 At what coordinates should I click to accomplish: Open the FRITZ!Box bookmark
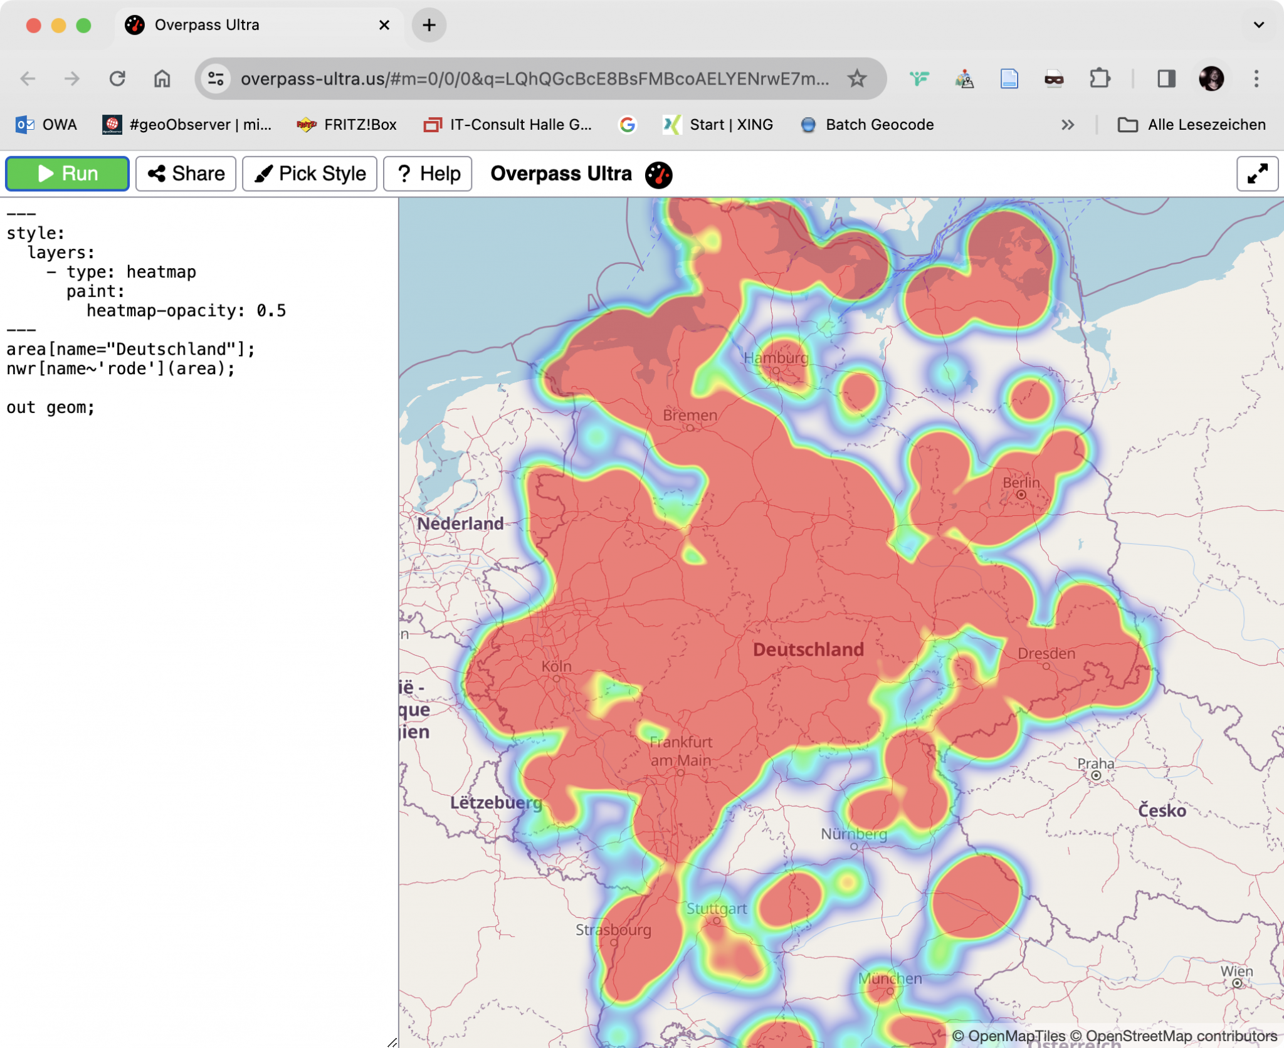[x=347, y=125]
